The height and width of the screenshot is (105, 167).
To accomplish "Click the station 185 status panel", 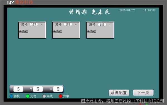I will 100,30.
